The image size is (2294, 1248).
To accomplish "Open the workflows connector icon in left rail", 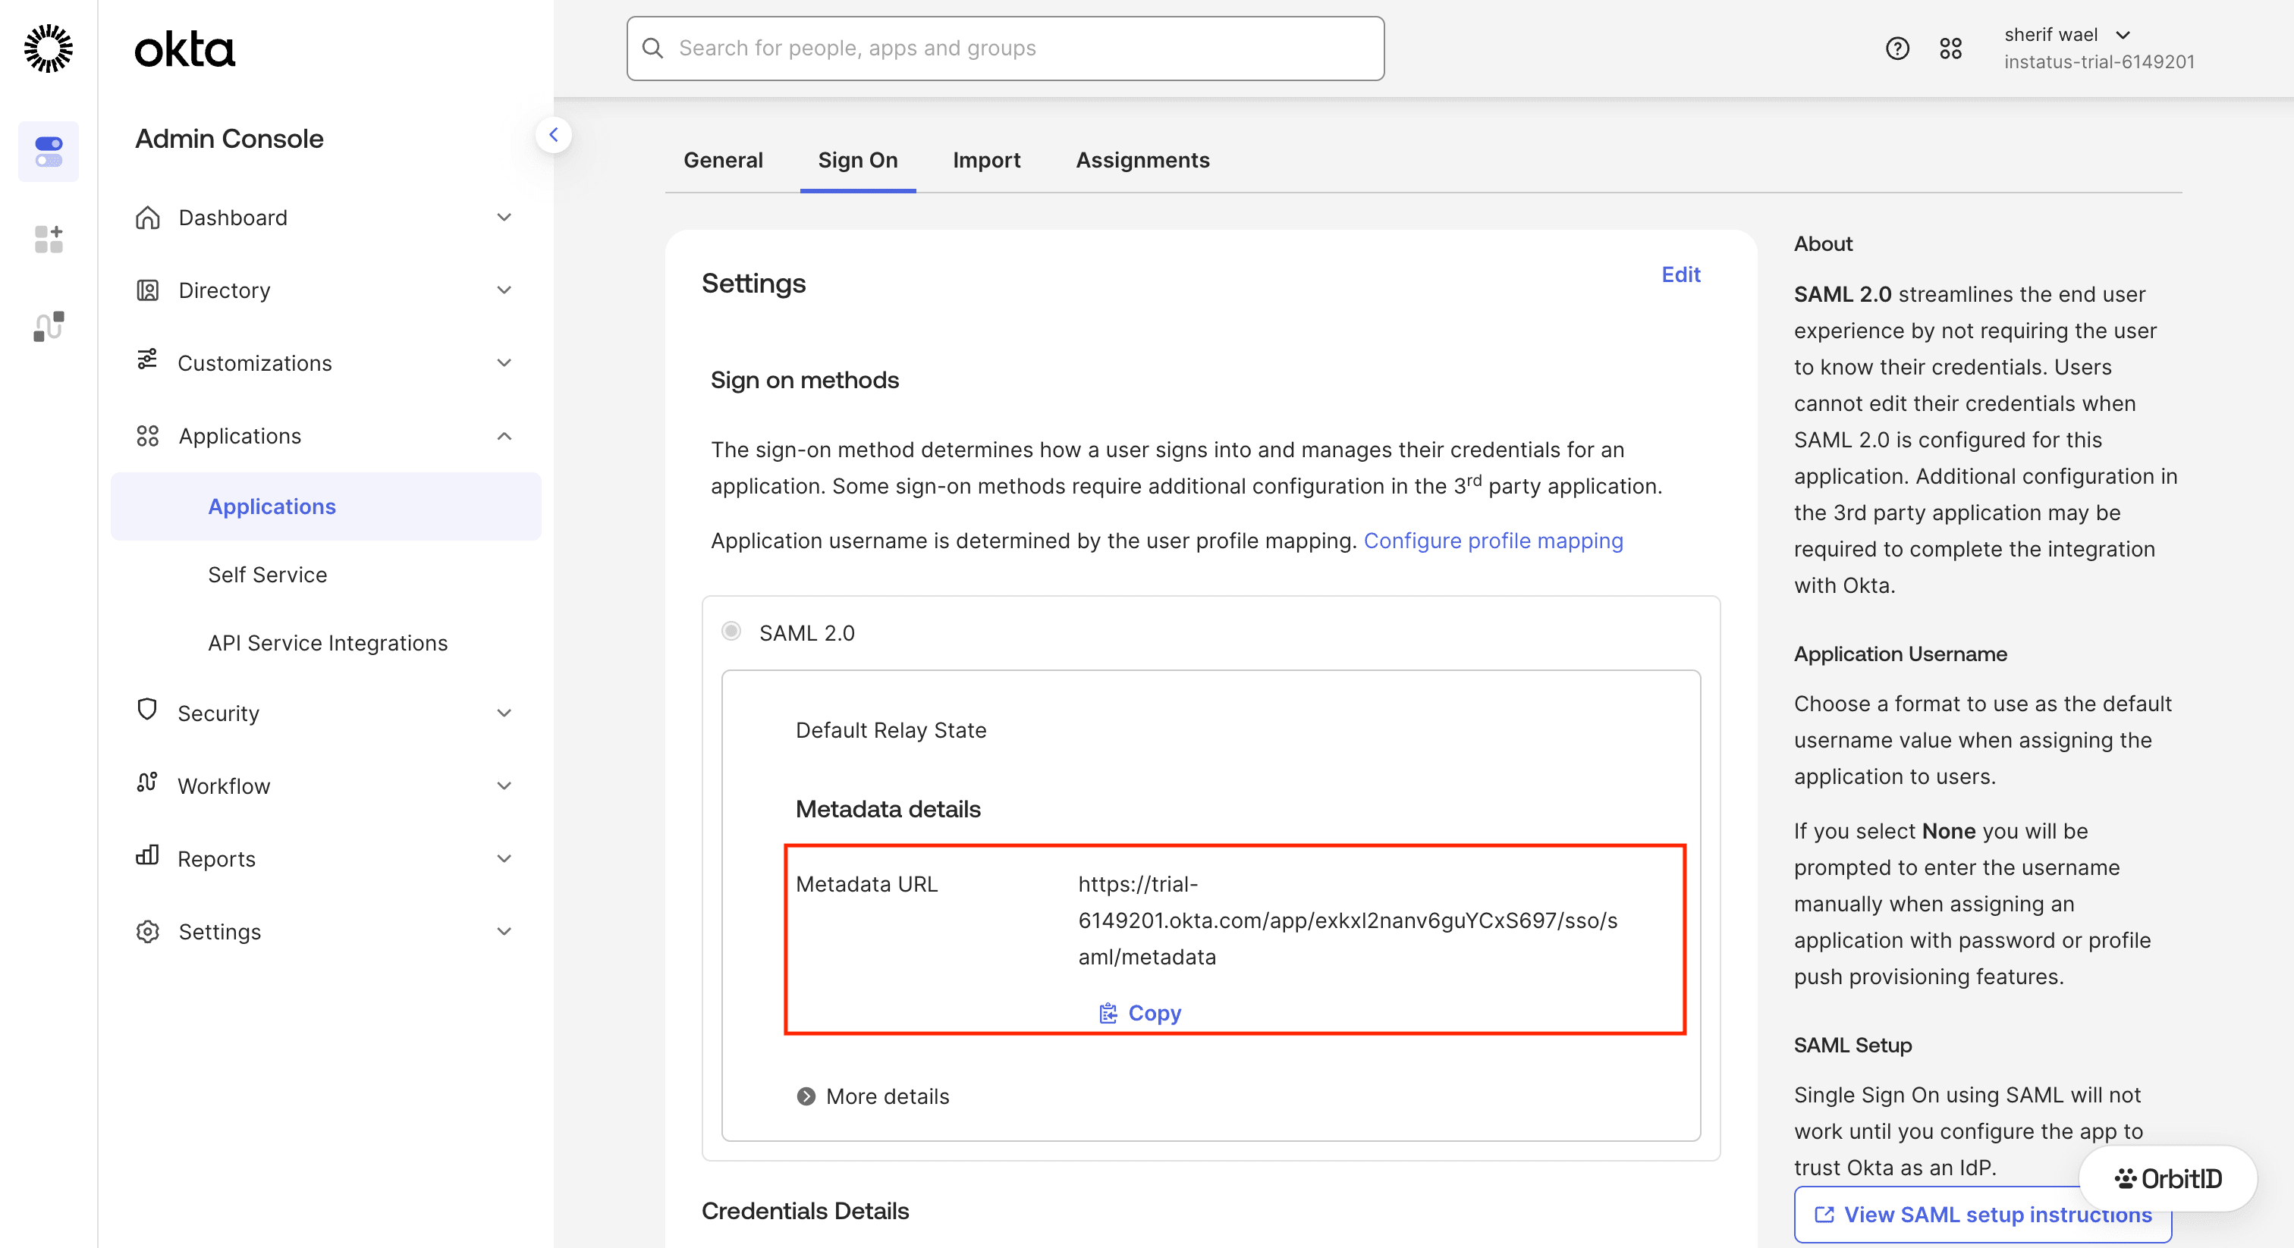I will (x=48, y=326).
